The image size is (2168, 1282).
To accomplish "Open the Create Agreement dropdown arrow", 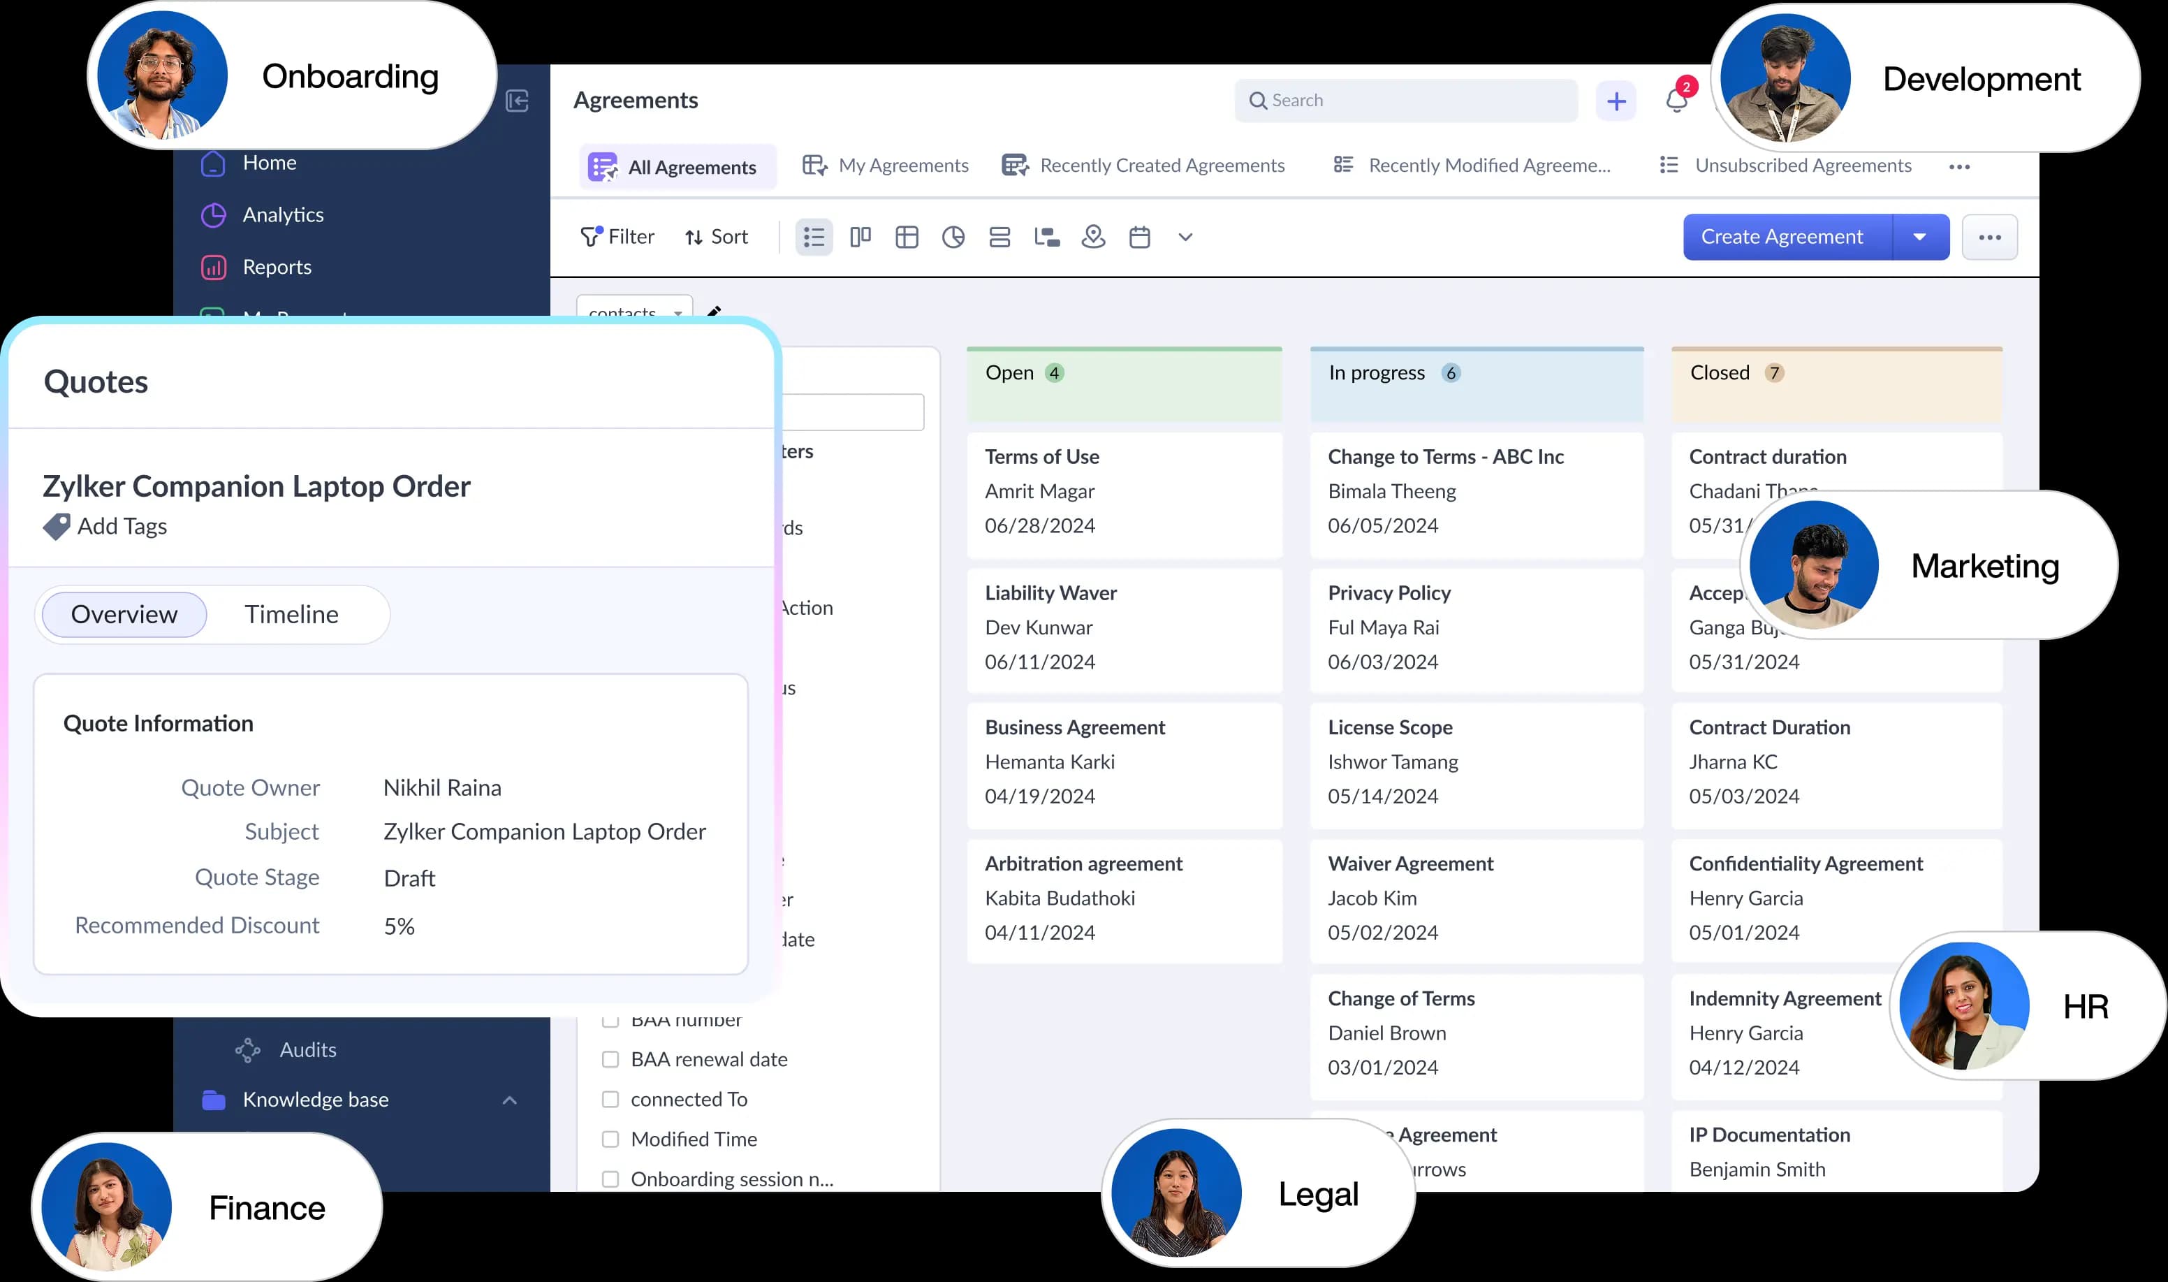I will pos(1920,237).
